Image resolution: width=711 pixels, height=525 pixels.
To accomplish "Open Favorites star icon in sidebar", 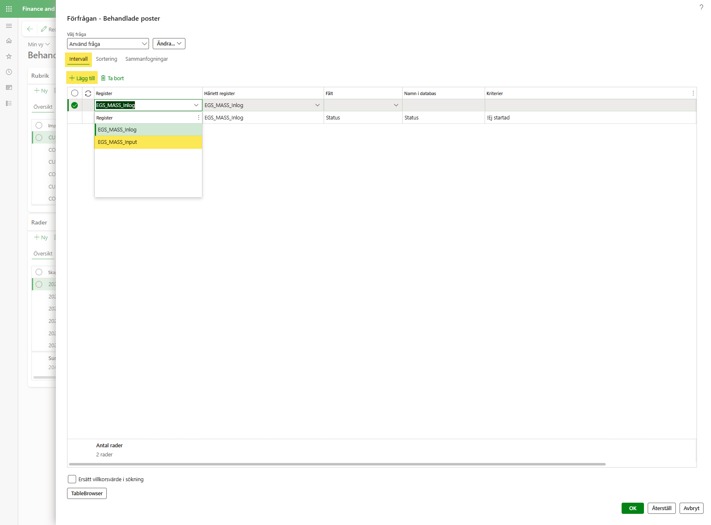I will (9, 56).
